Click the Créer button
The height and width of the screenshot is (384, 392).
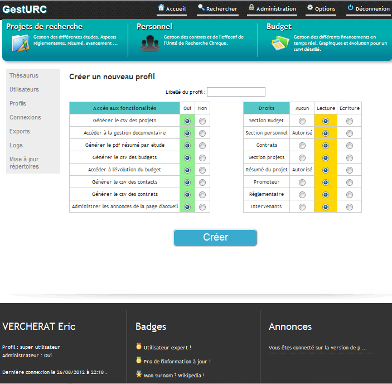point(215,237)
